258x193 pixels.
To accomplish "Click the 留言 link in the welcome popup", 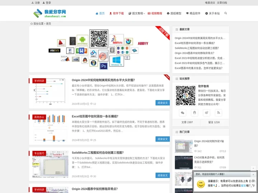I will [x=243, y=185].
